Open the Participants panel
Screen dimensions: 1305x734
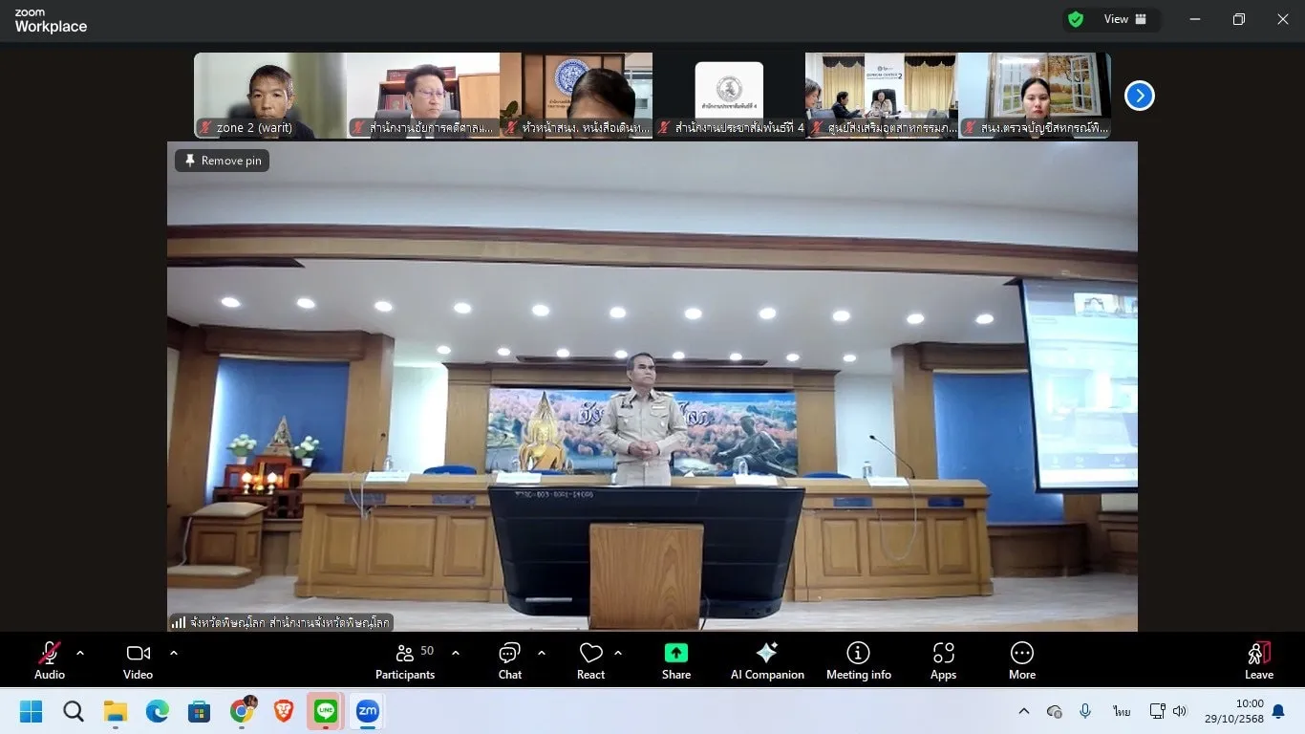coord(405,659)
